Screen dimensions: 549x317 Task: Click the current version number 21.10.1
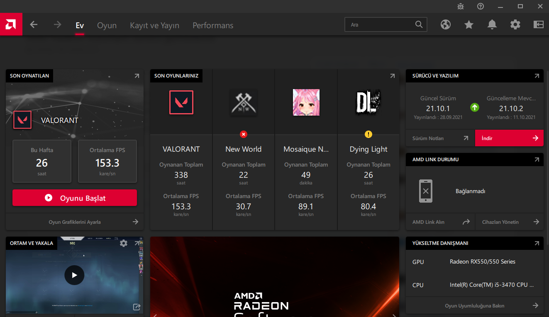tap(438, 109)
